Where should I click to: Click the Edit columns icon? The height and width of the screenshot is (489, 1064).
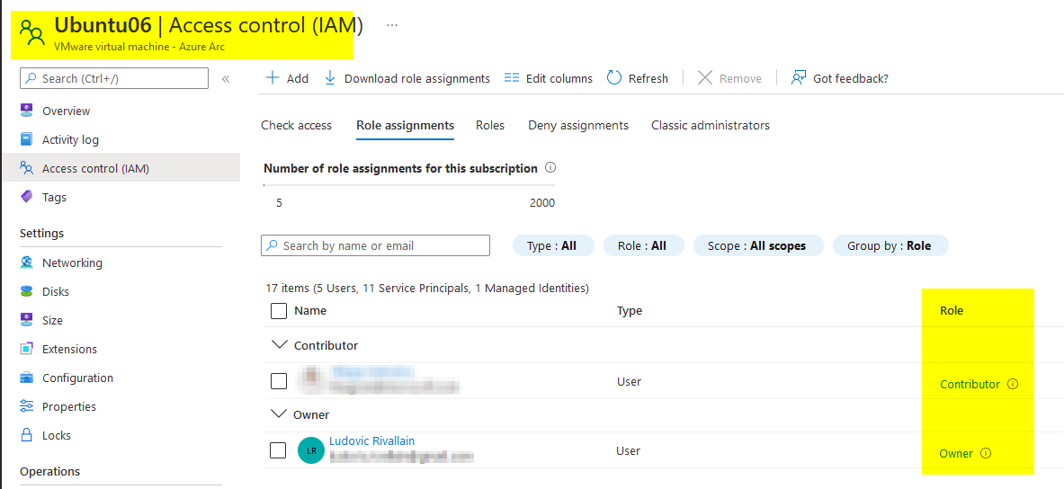pos(512,78)
